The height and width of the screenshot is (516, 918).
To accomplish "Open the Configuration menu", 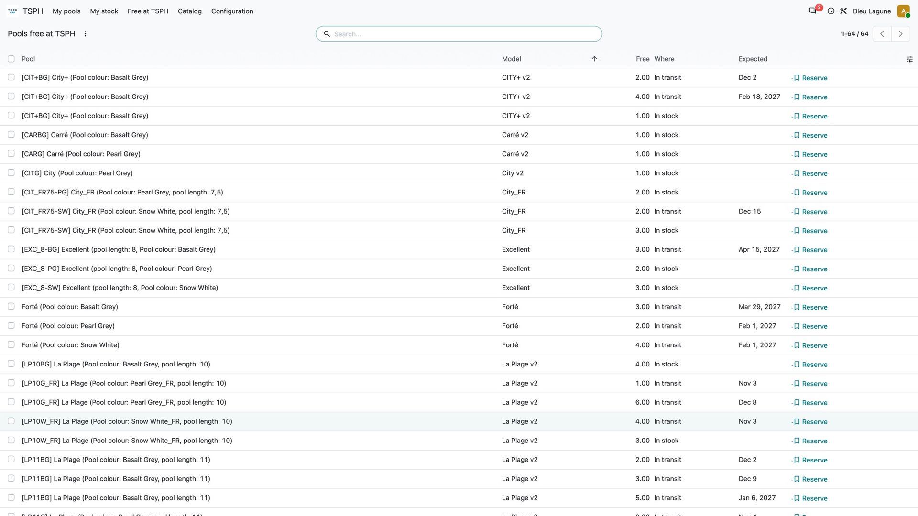I will pyautogui.click(x=232, y=11).
